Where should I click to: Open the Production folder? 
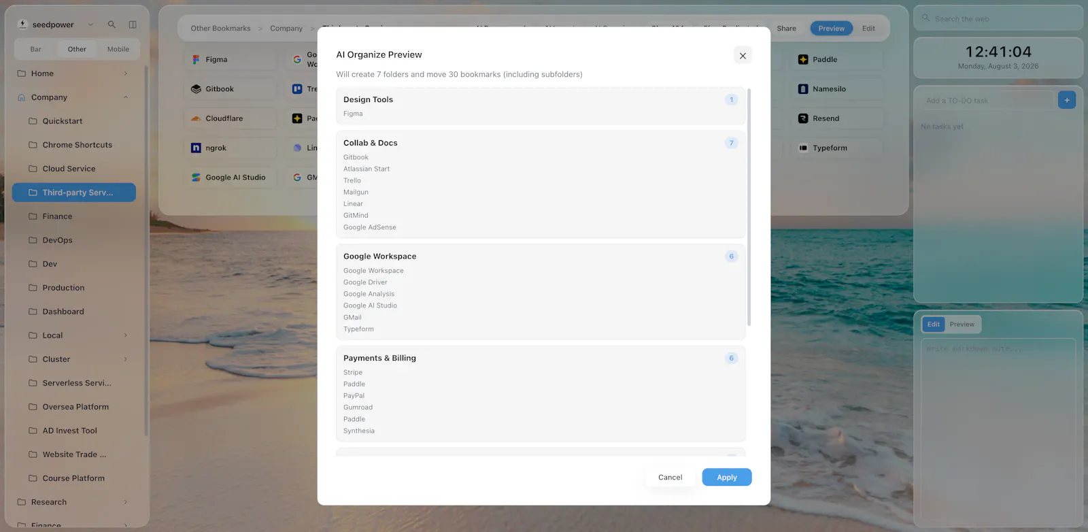74,288
